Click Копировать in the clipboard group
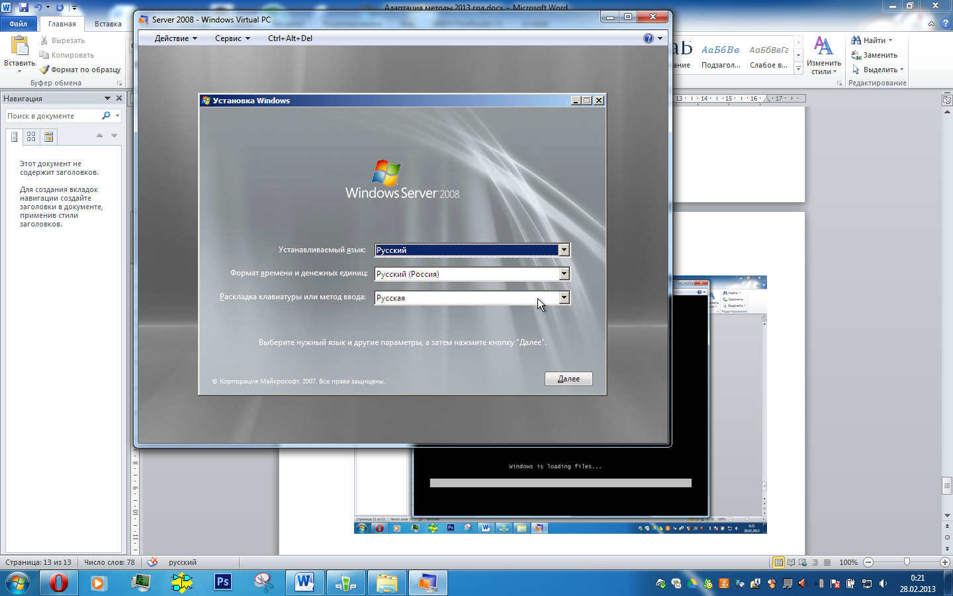 tap(67, 55)
